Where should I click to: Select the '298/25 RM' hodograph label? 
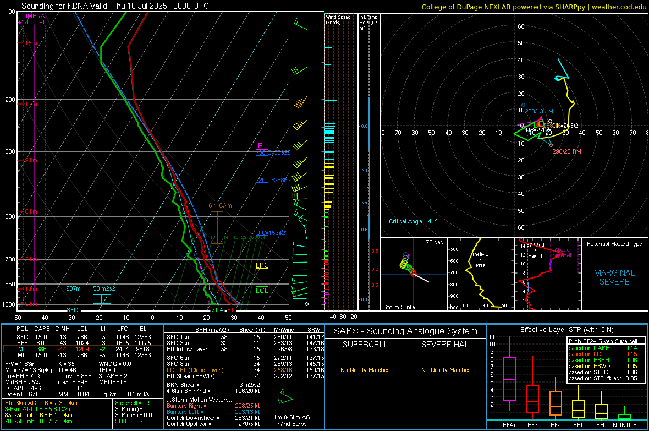tap(566, 152)
